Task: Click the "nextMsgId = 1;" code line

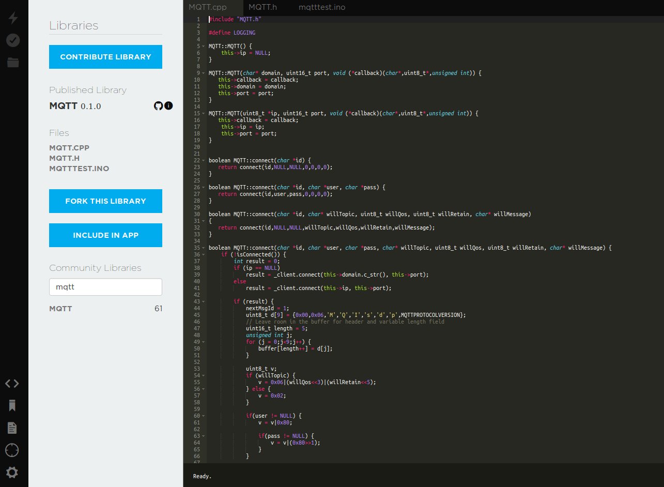Action: click(x=268, y=308)
